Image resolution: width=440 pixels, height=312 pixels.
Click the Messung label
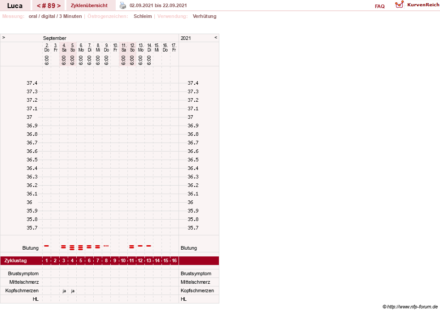click(x=13, y=16)
